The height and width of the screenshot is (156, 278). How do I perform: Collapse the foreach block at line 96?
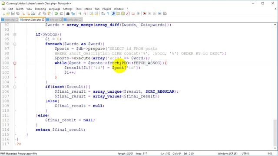(x=15, y=44)
